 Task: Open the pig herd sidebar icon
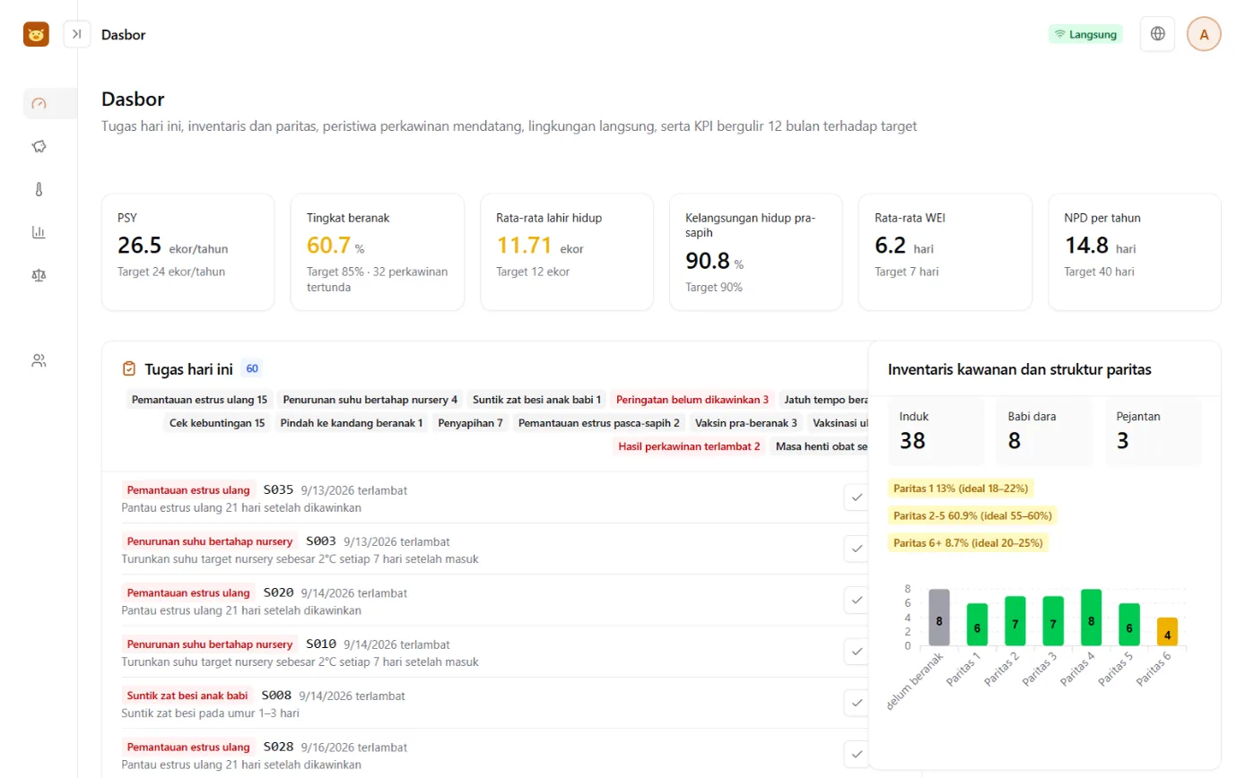click(x=39, y=146)
